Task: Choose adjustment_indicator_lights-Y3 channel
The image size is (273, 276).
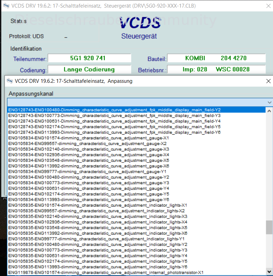Action: [136, 250]
